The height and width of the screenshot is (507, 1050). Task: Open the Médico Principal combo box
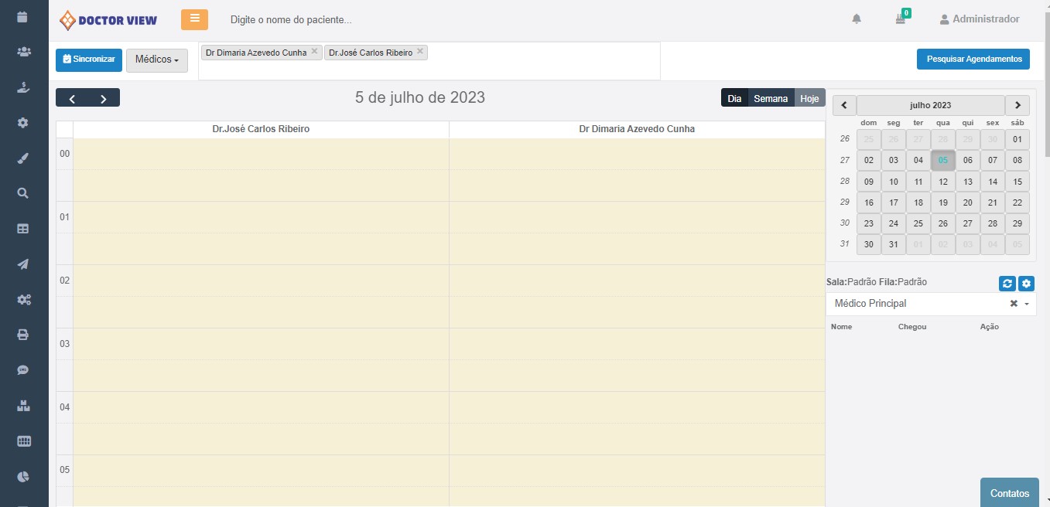click(921, 304)
